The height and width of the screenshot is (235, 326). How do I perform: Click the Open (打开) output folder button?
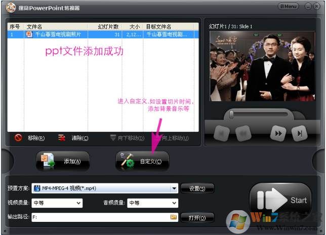pyautogui.click(x=197, y=218)
